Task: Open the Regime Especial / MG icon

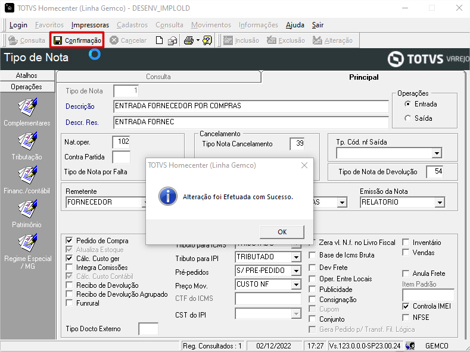Action: pos(27,243)
